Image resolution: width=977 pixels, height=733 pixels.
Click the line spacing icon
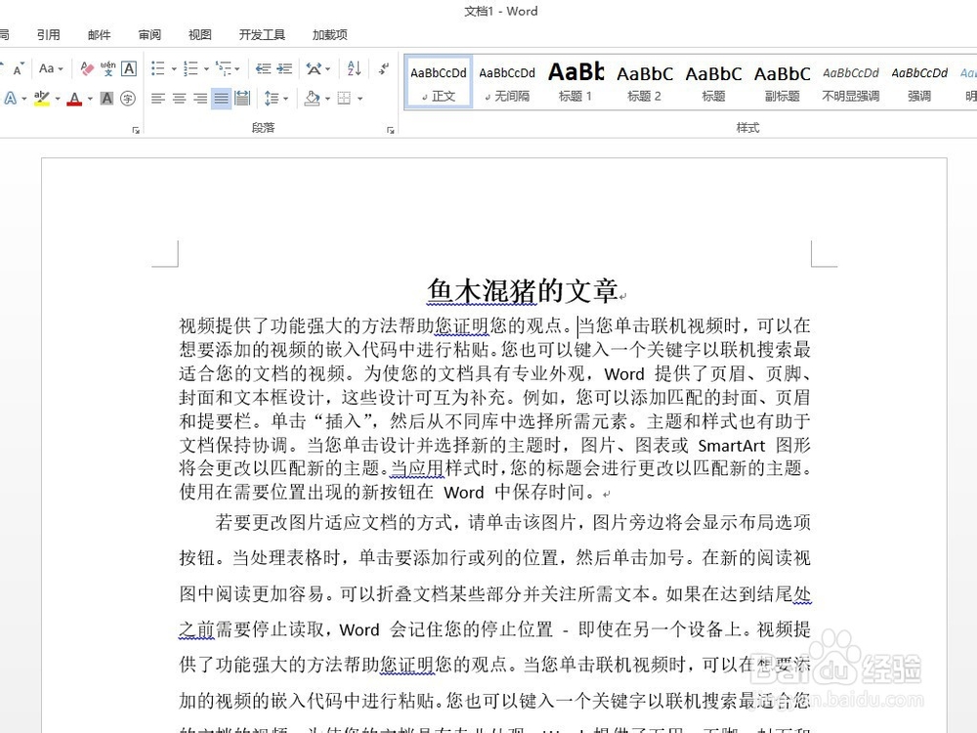click(271, 99)
